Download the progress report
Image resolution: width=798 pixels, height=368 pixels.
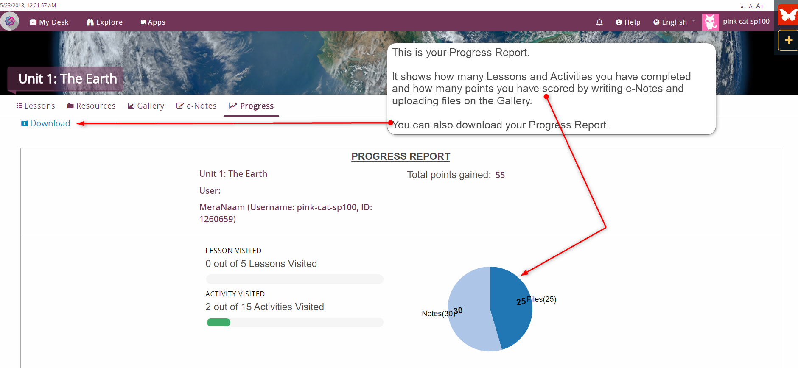tap(46, 123)
